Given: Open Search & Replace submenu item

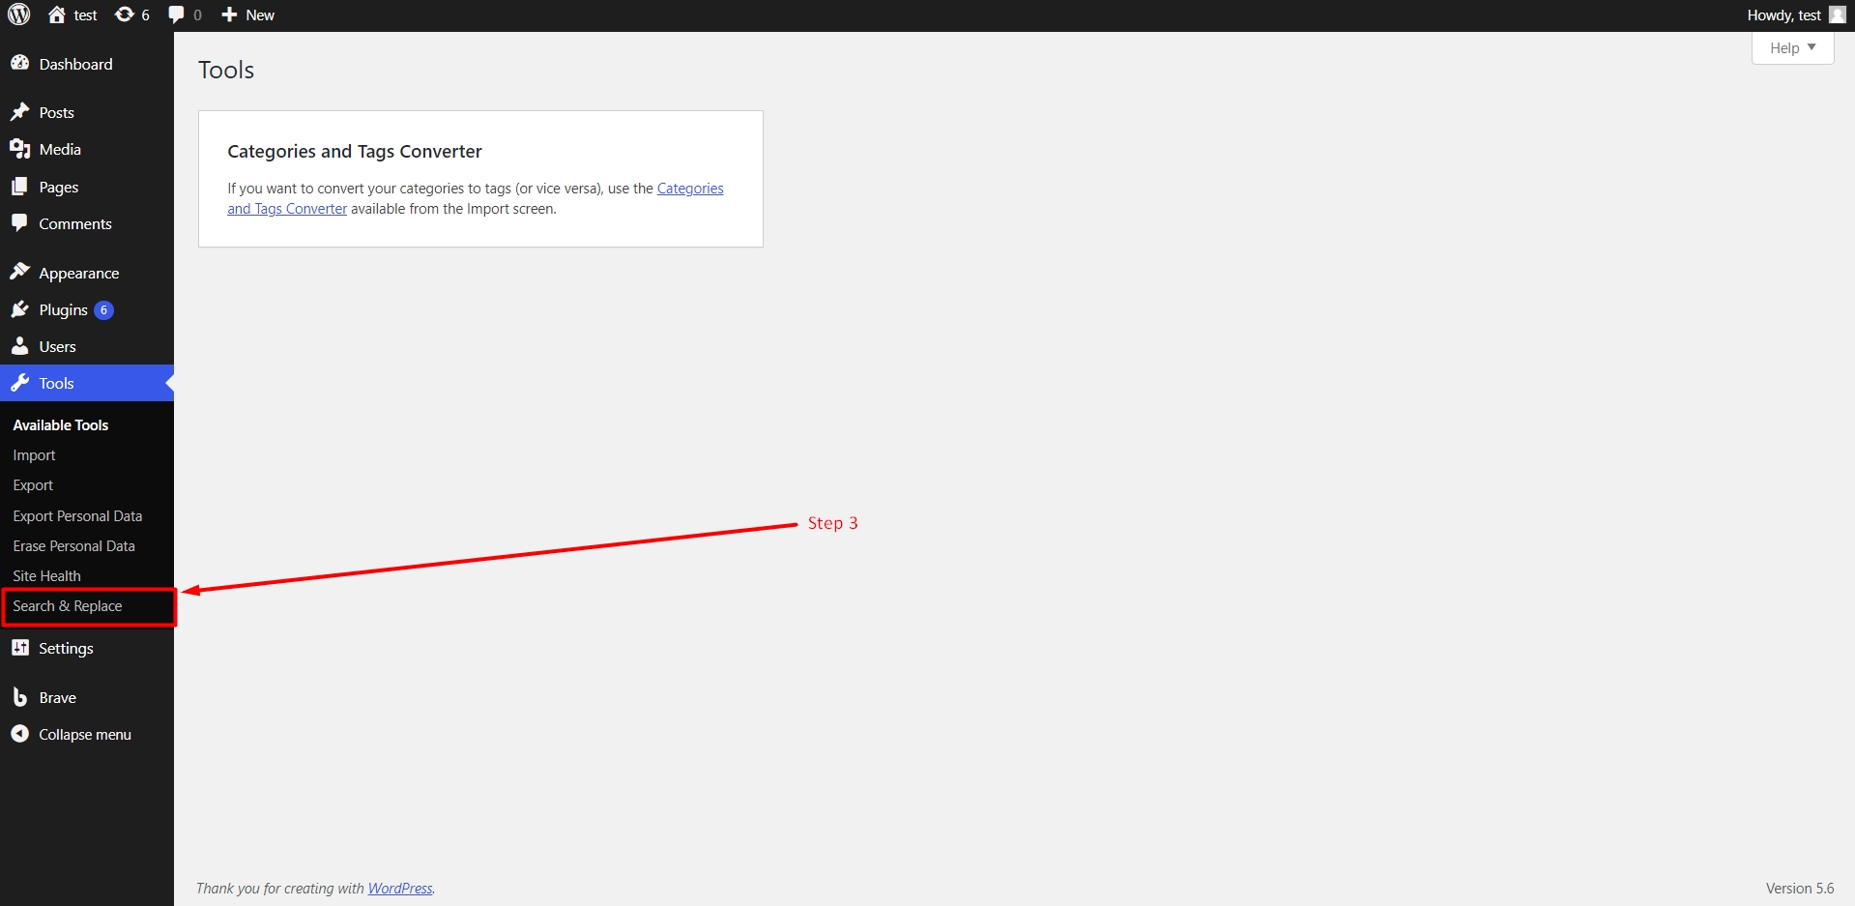Looking at the screenshot, I should 67,605.
